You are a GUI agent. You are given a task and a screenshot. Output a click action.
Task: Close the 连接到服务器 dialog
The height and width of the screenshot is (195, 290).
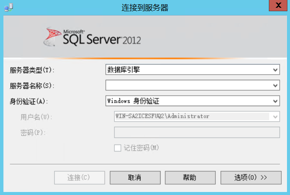click(278, 5)
